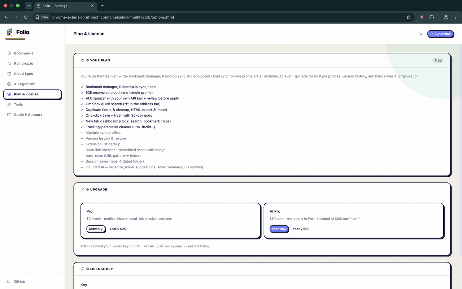462x289 pixels.
Task: Open Chrome Extensions puzzle icon
Action: point(431,17)
